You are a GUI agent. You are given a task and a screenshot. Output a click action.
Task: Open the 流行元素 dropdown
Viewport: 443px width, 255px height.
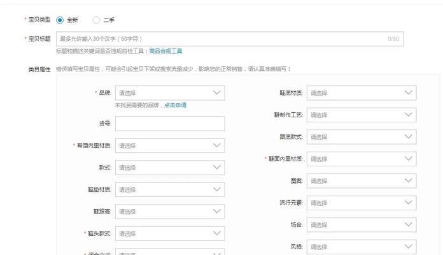point(362,203)
